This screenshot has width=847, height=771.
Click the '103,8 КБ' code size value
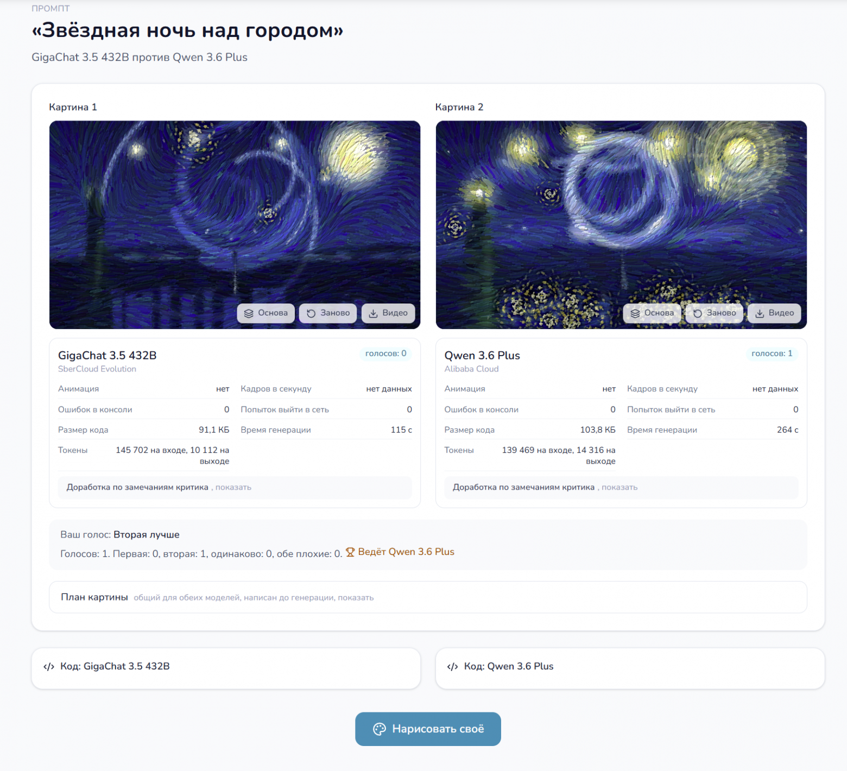pos(598,430)
